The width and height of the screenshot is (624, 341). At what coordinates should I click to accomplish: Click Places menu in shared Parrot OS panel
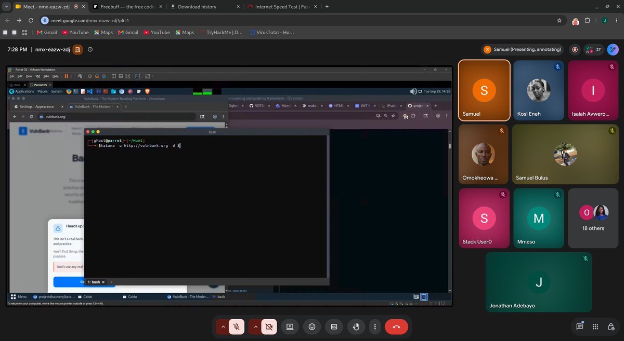tap(42, 91)
